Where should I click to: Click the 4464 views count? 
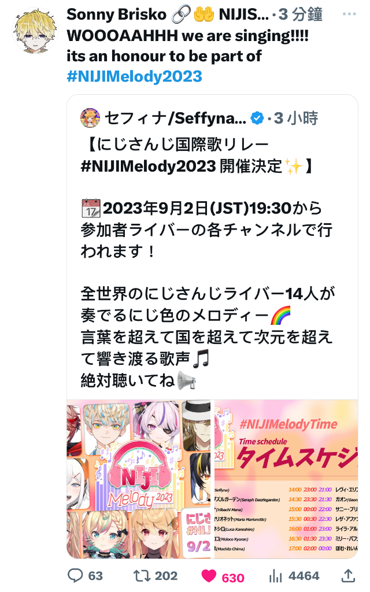304,576
